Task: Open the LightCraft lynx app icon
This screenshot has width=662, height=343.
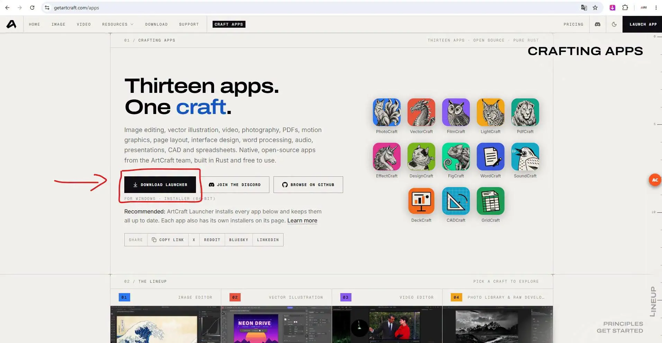Action: 490,112
